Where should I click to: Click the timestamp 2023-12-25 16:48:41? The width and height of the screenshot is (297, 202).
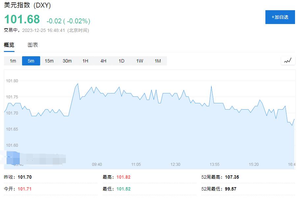[43, 30]
